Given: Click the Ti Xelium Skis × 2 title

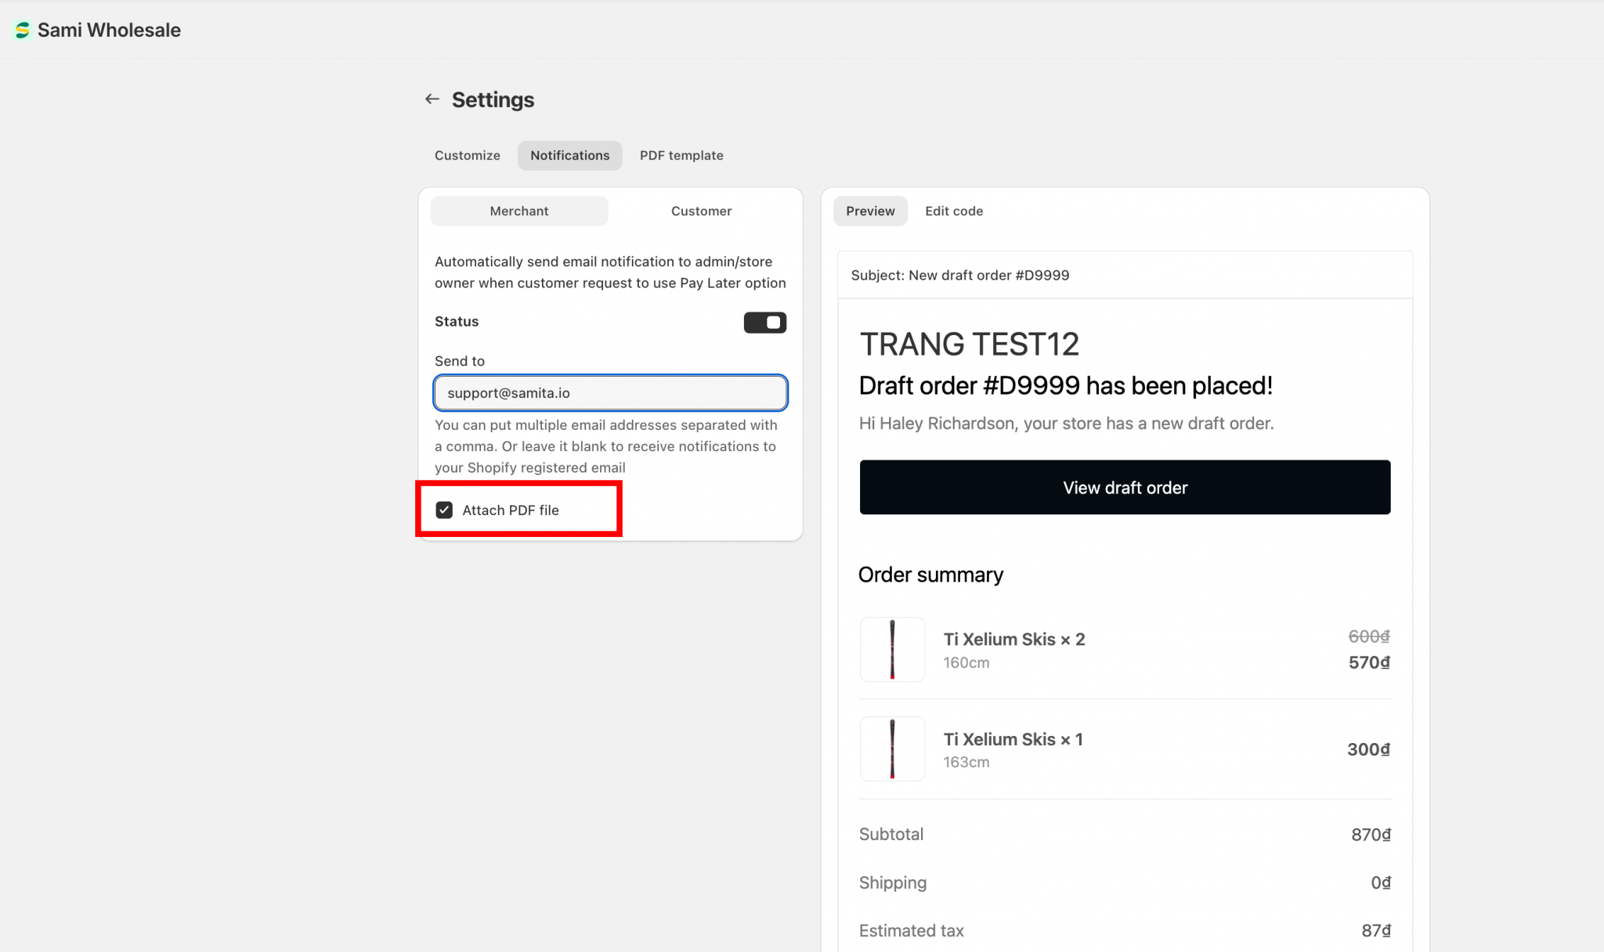Looking at the screenshot, I should coord(1013,639).
